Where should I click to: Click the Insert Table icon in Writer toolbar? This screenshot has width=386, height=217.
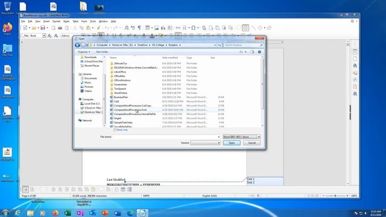click(x=147, y=28)
